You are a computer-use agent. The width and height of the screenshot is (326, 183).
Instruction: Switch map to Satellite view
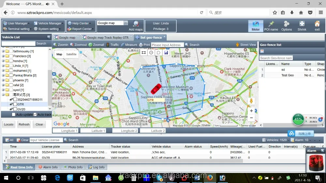[x=71, y=54]
